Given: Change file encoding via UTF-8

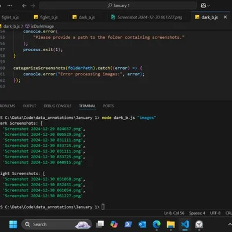Looking at the screenshot, I should (215, 213).
